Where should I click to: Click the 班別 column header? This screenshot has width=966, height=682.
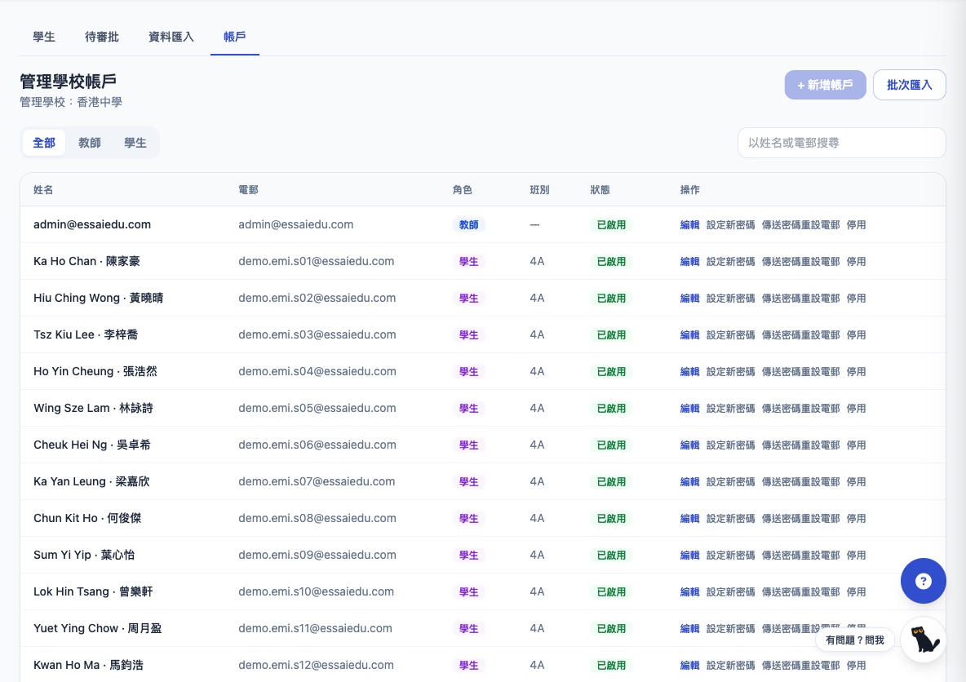(539, 190)
